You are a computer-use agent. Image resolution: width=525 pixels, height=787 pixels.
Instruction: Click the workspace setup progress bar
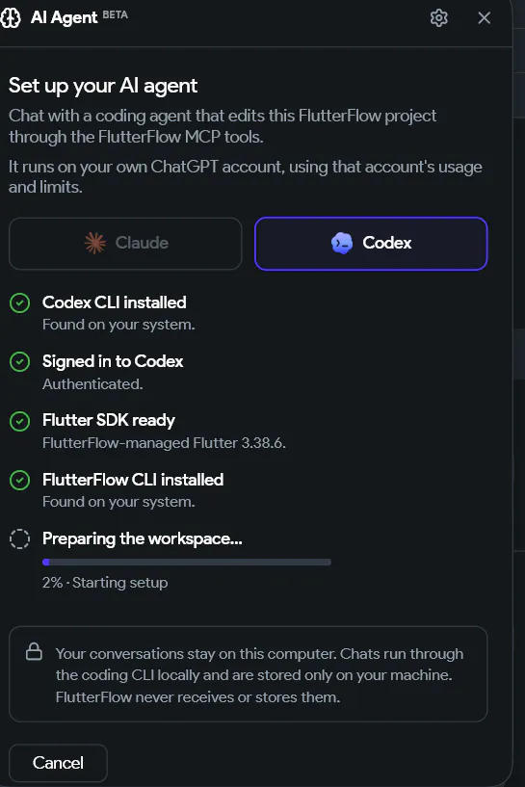(187, 563)
